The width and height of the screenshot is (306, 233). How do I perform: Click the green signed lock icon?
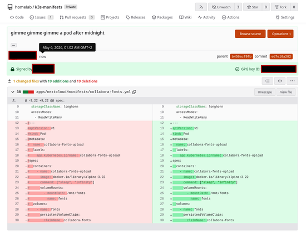click(x=12, y=69)
